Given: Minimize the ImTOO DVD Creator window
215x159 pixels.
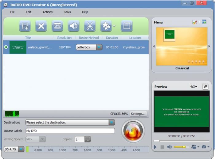Looking at the screenshot, I should point(185,3).
